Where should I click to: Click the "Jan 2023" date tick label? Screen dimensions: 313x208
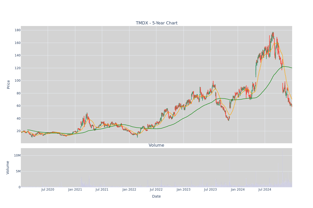(184, 190)
